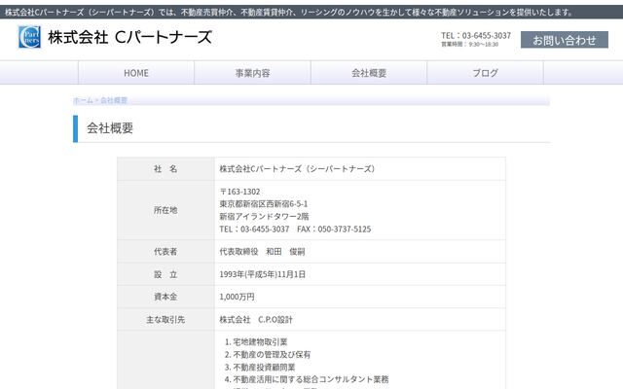Select the postal code 〒163-1302
This screenshot has width=623, height=389.
[x=240, y=192]
